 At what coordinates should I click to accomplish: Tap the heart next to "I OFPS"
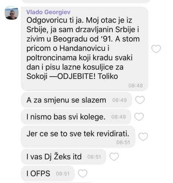click(83, 173)
